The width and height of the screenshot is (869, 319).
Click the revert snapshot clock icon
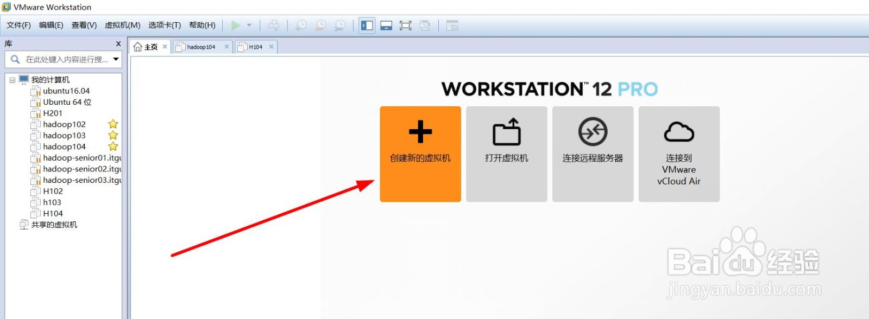pos(320,25)
